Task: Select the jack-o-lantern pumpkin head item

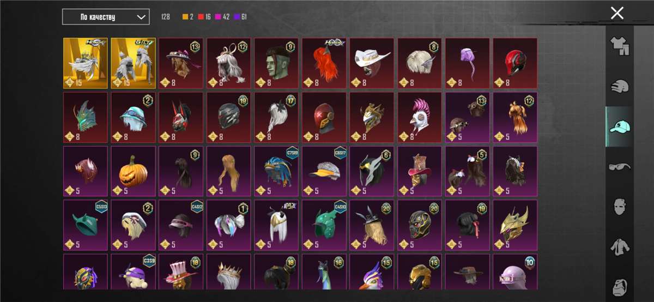Action: tap(134, 171)
